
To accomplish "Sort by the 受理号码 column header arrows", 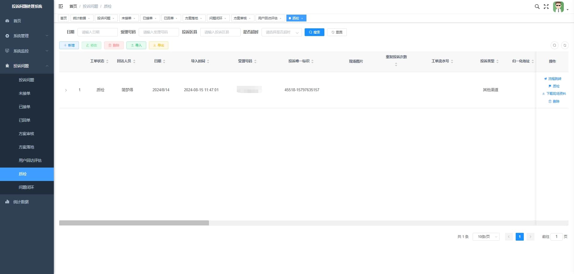I will pos(255,61).
